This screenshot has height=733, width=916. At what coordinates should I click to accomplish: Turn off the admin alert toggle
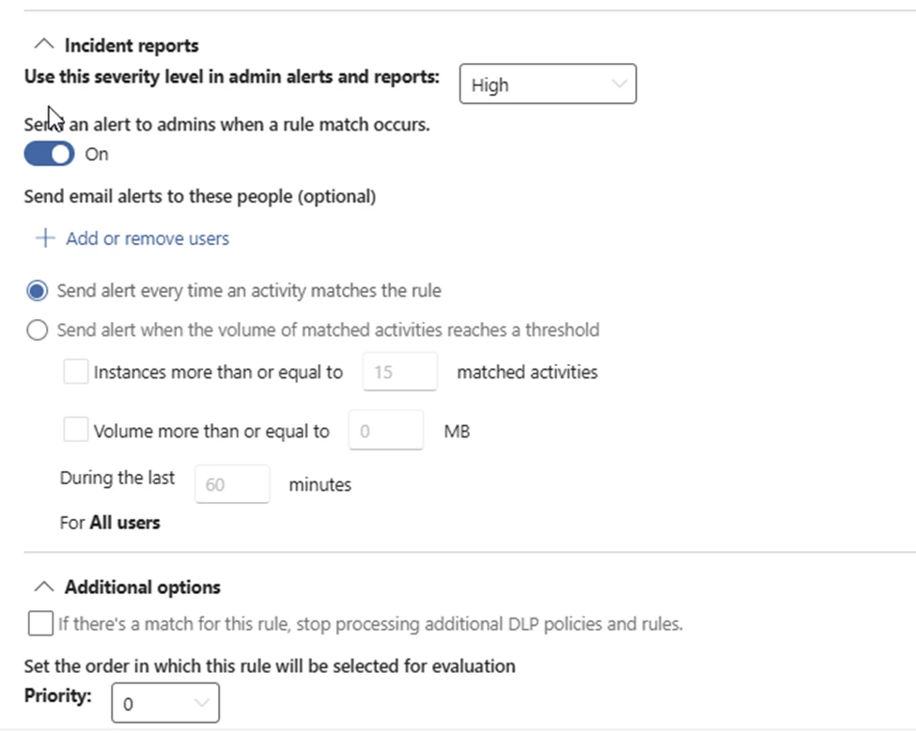[49, 154]
